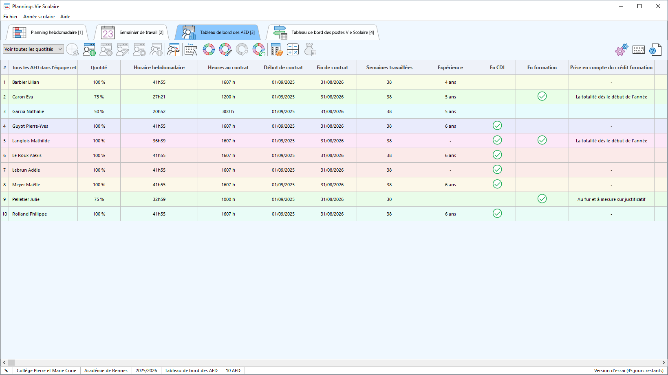Screen dimensions: 668x375
Task: Sort by the Quotité column header
Action: 99,68
